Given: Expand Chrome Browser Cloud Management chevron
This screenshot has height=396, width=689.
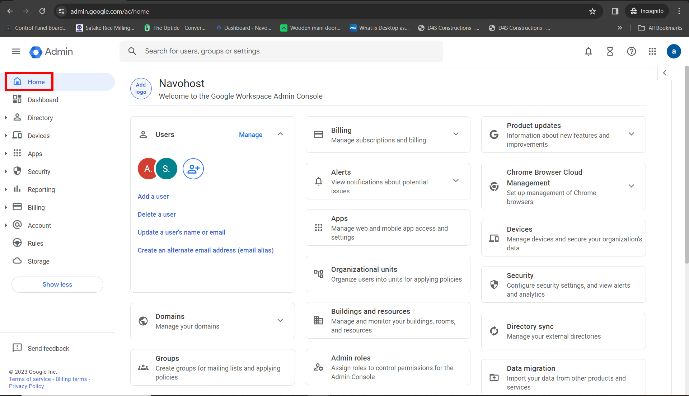Looking at the screenshot, I should 632,186.
